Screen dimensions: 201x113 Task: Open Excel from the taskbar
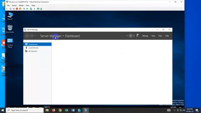[66, 110]
